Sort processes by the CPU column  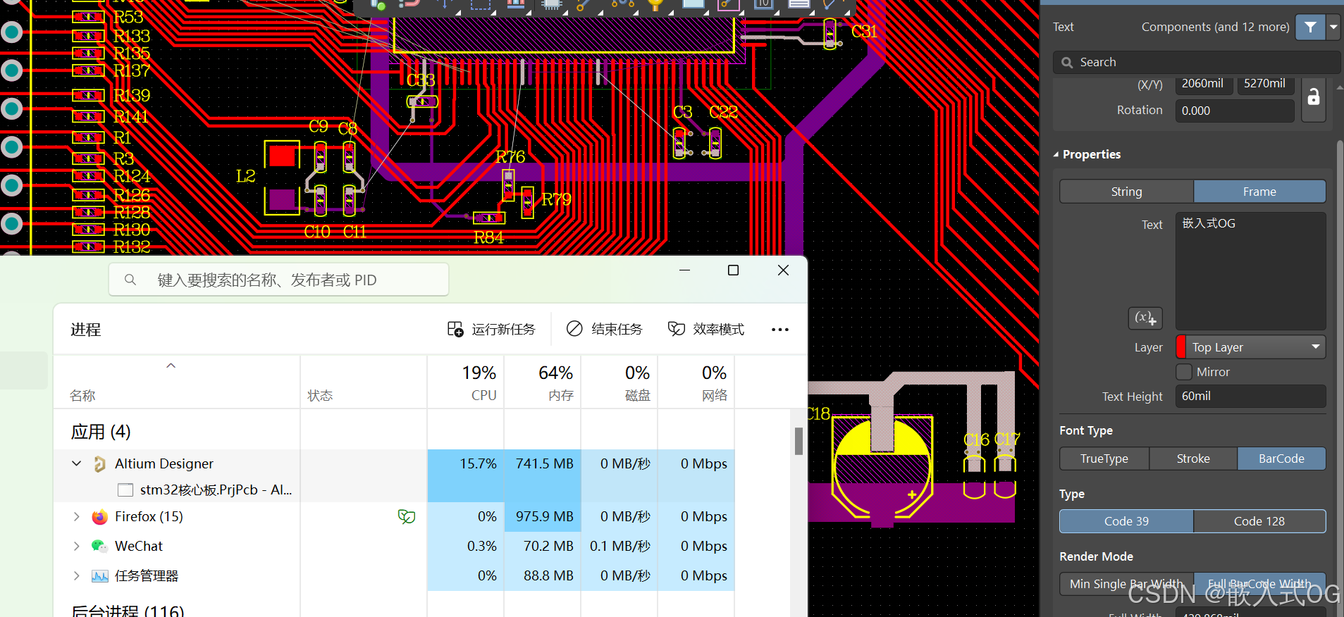[467, 382]
